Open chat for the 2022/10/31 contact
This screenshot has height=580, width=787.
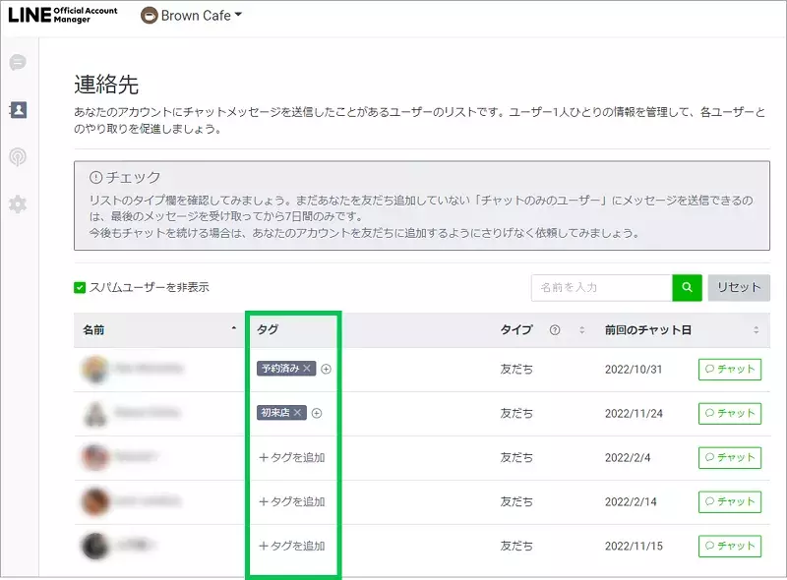coord(730,369)
